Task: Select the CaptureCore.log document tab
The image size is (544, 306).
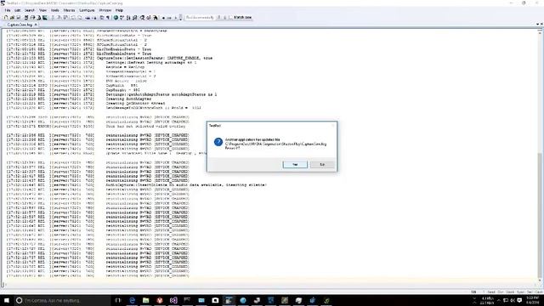Action: pyautogui.click(x=20, y=25)
